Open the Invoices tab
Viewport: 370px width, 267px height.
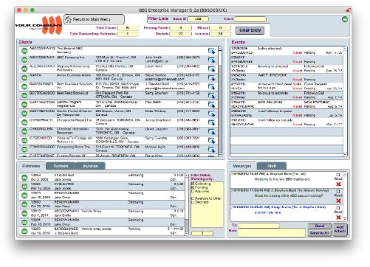[90, 166]
